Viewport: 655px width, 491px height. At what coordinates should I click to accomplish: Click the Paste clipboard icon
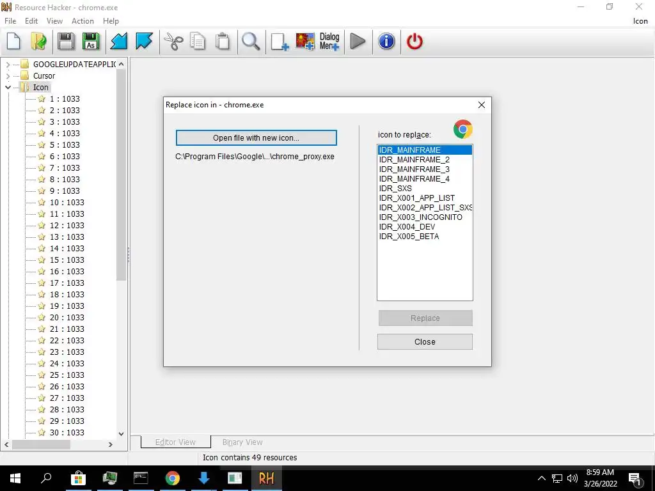[x=223, y=42]
